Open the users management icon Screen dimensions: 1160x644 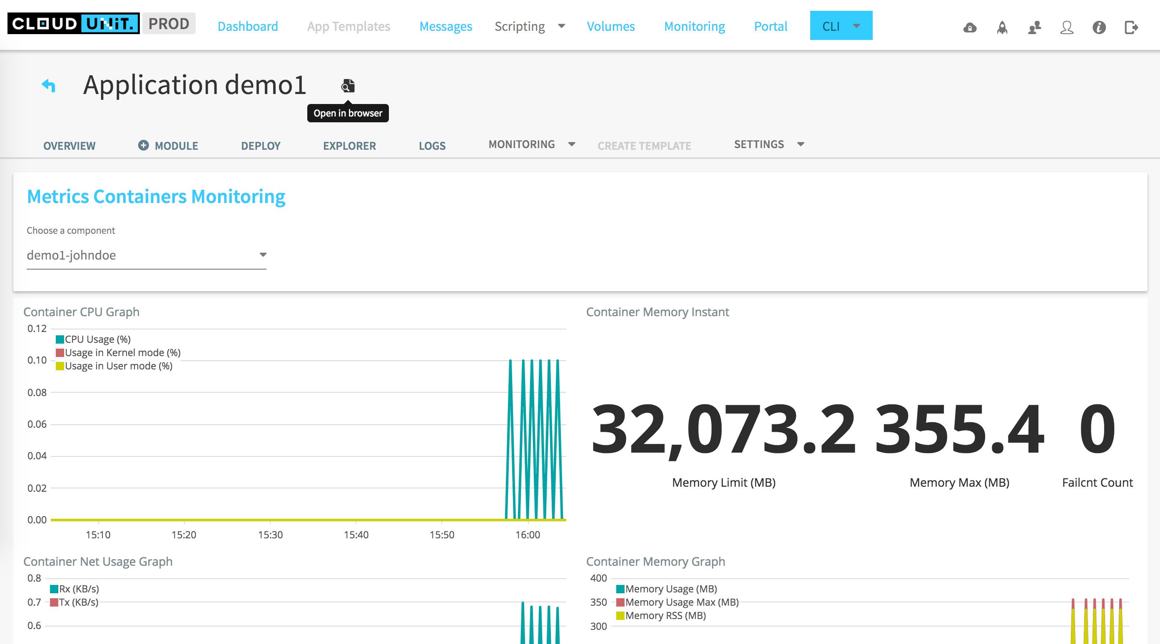(1034, 27)
